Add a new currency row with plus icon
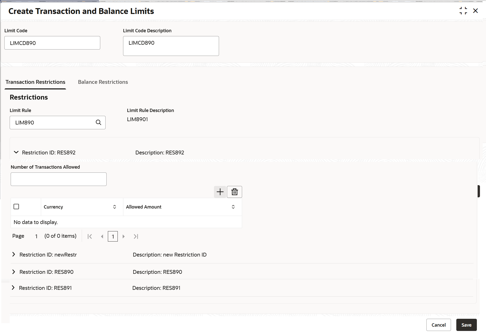This screenshot has width=486, height=334. pos(220,192)
